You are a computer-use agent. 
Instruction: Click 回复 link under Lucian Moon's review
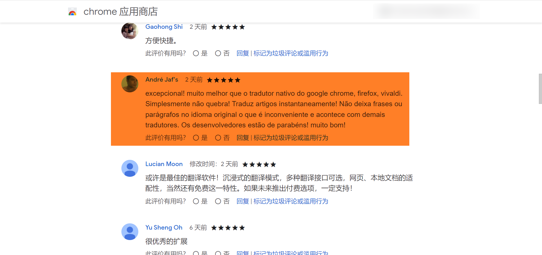[x=242, y=201]
